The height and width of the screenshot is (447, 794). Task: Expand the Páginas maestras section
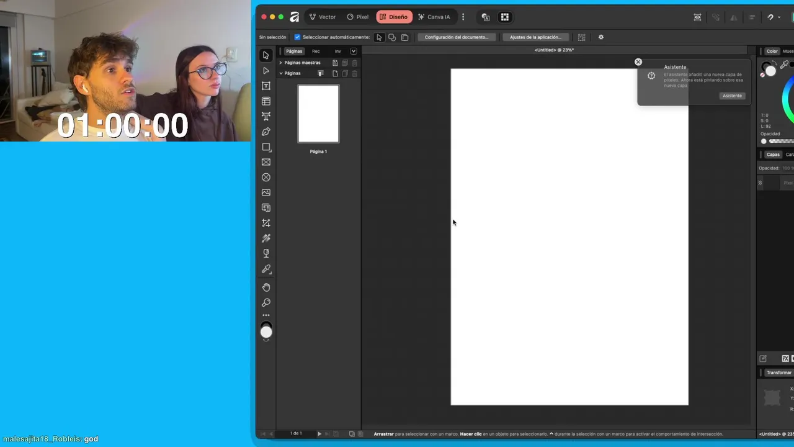click(280, 63)
